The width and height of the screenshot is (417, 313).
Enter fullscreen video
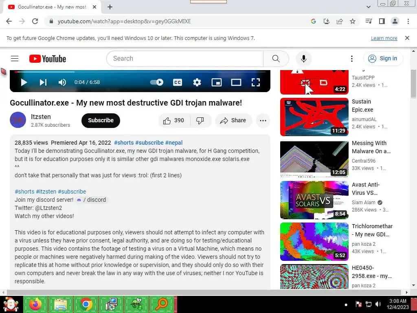pos(256,82)
